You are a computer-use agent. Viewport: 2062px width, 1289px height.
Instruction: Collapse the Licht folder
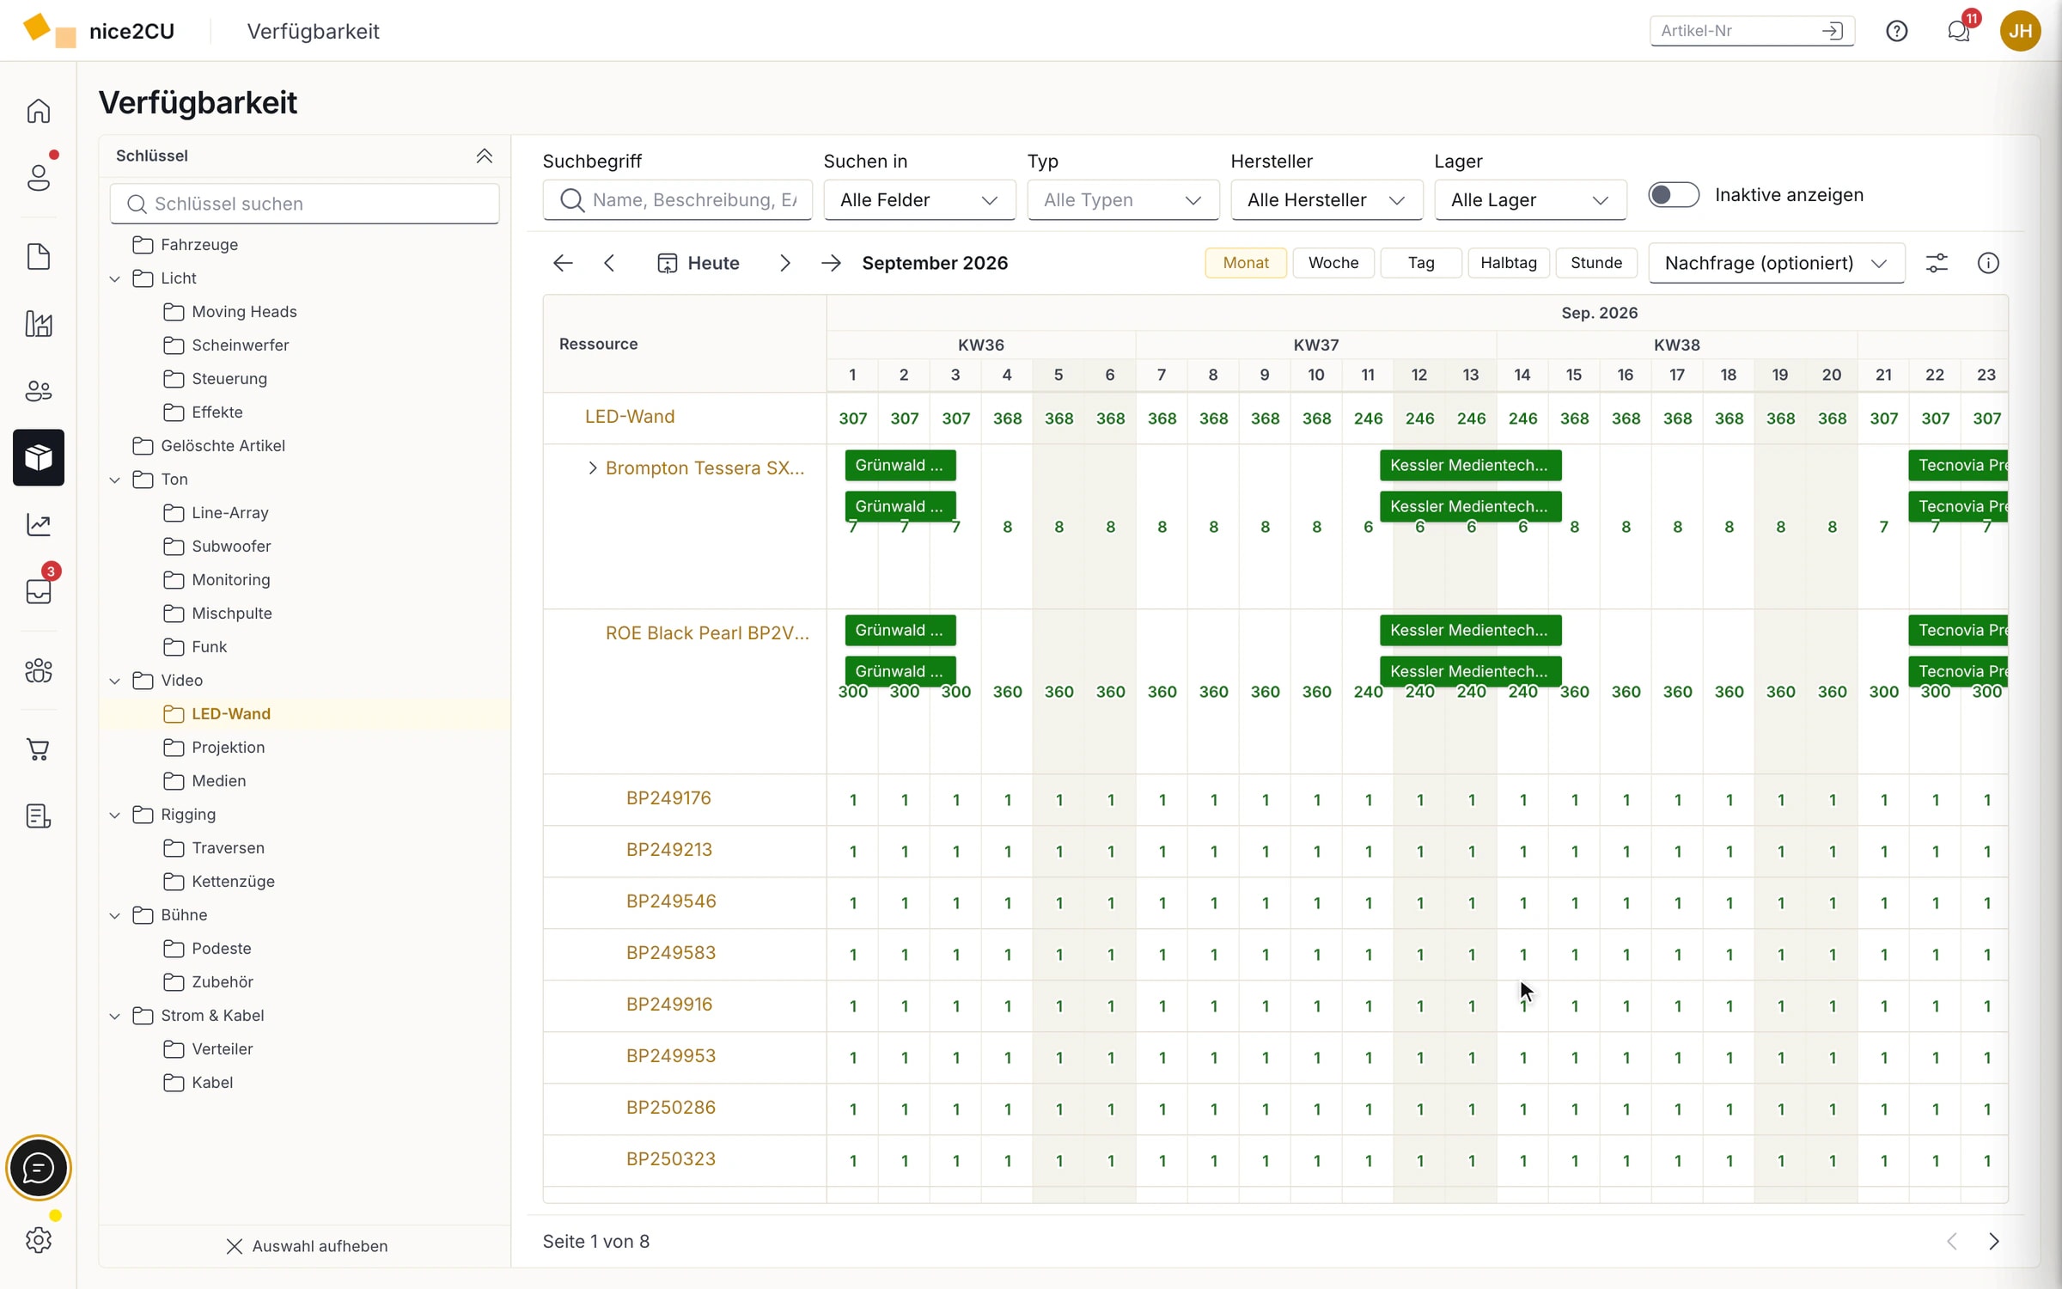click(x=115, y=278)
